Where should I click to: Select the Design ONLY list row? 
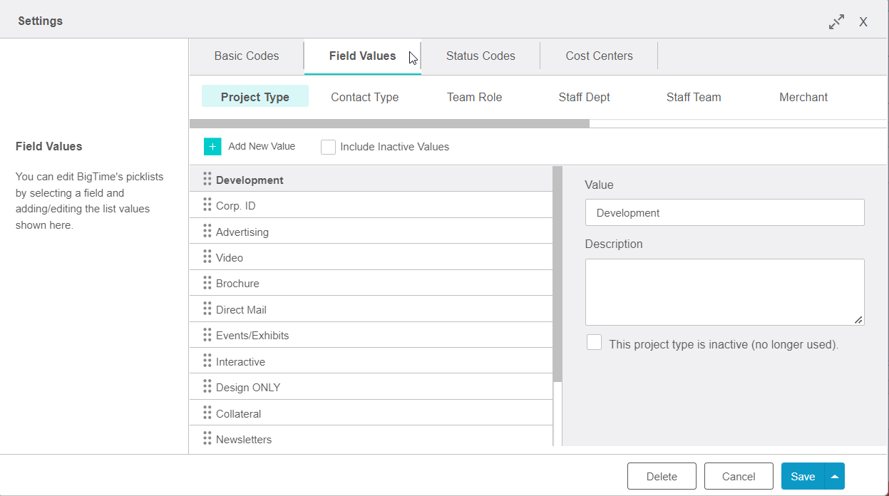tap(371, 387)
